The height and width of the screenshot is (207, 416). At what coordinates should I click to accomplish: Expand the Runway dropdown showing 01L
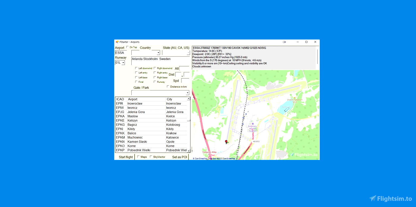click(x=123, y=62)
